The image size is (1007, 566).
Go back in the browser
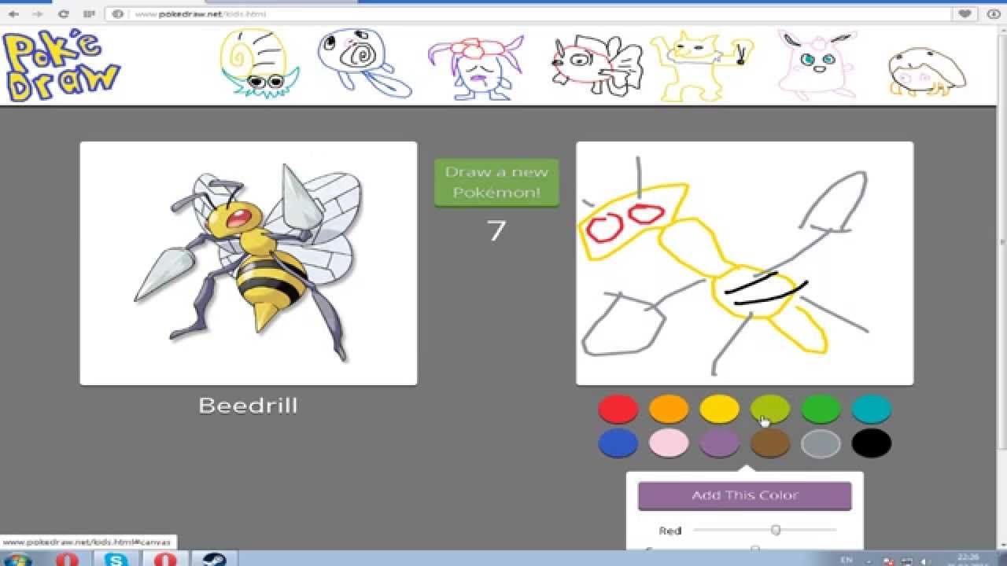(13, 14)
